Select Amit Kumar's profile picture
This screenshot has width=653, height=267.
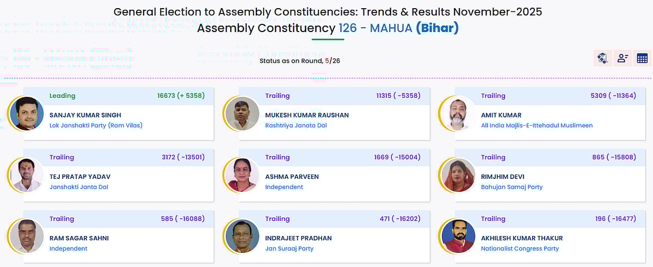pyautogui.click(x=458, y=114)
